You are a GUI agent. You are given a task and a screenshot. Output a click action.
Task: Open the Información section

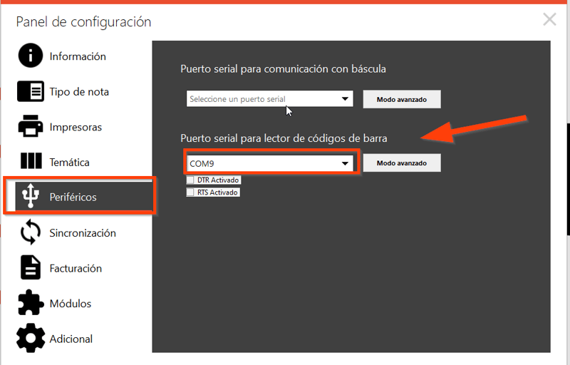pos(78,56)
